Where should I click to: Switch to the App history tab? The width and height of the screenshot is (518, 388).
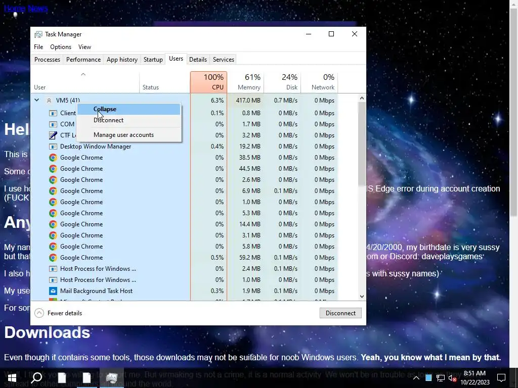coord(122,60)
